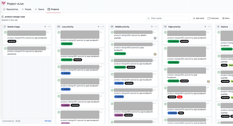
Task: Switch to the Teams tab
Action: (x=39, y=9)
